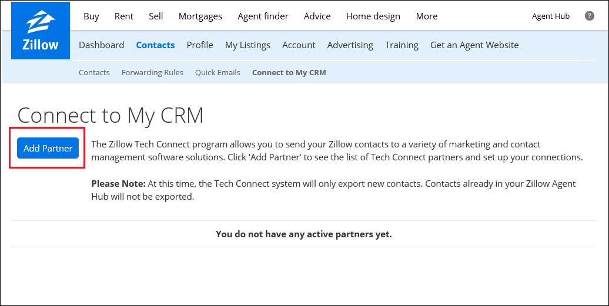The image size is (609, 306).
Task: Click the Add Partner button
Action: [48, 148]
